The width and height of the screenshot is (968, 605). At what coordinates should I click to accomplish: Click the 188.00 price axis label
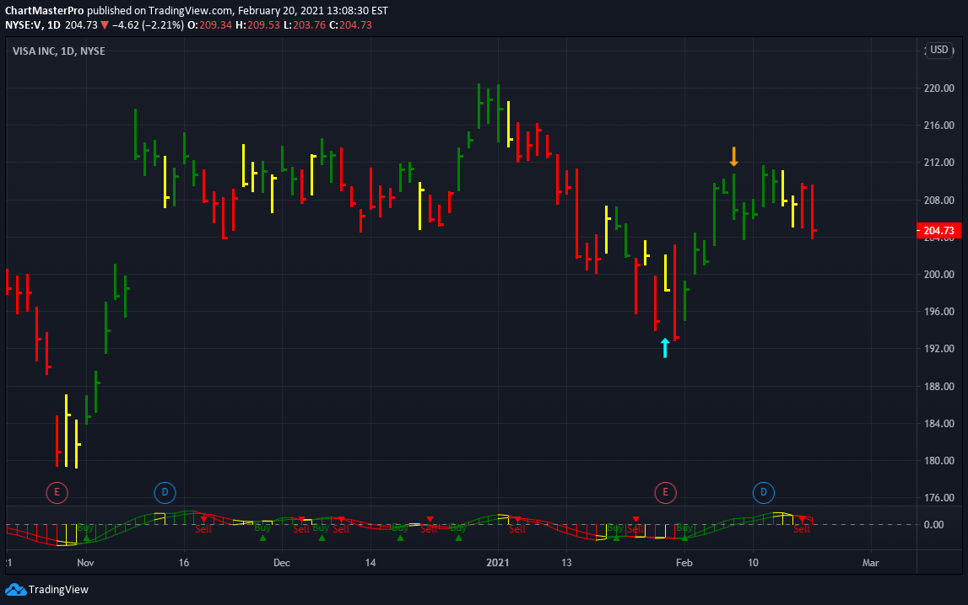(x=939, y=386)
